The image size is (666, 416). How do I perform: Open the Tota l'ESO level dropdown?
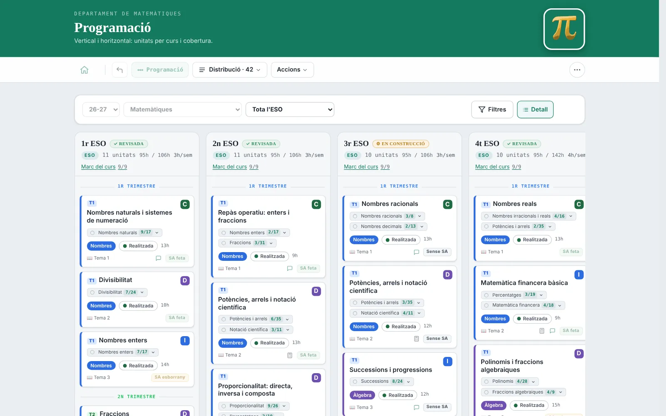[290, 109]
